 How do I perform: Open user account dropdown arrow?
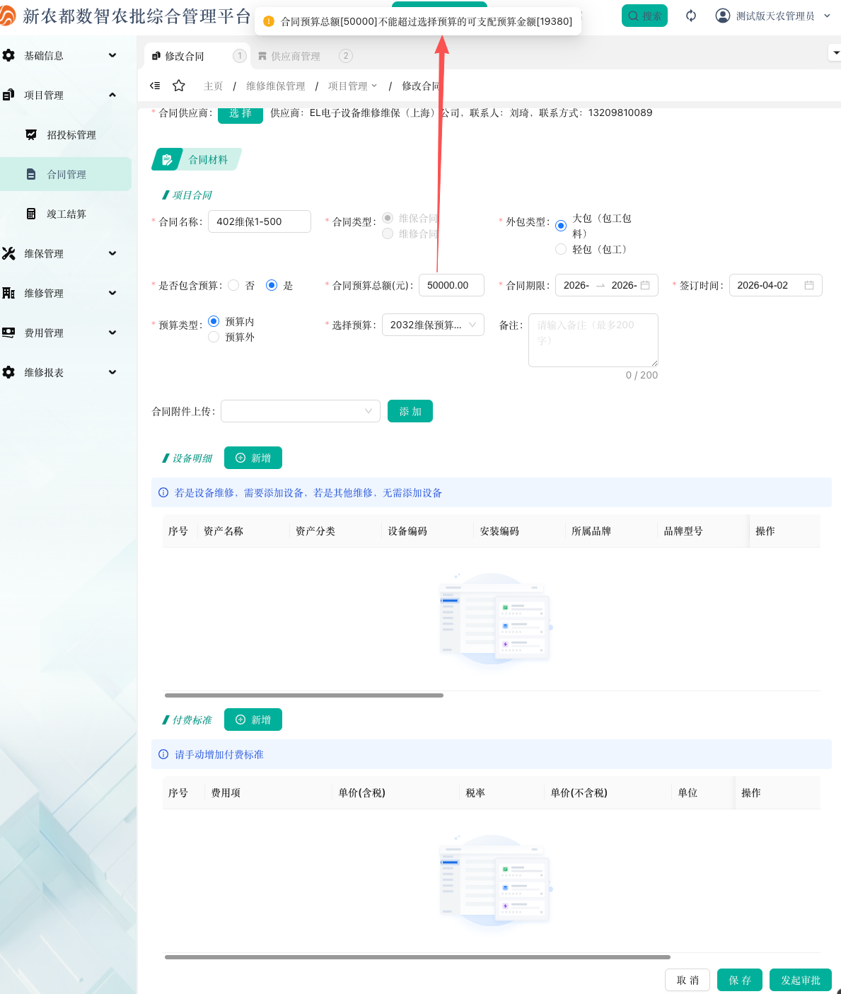click(827, 16)
